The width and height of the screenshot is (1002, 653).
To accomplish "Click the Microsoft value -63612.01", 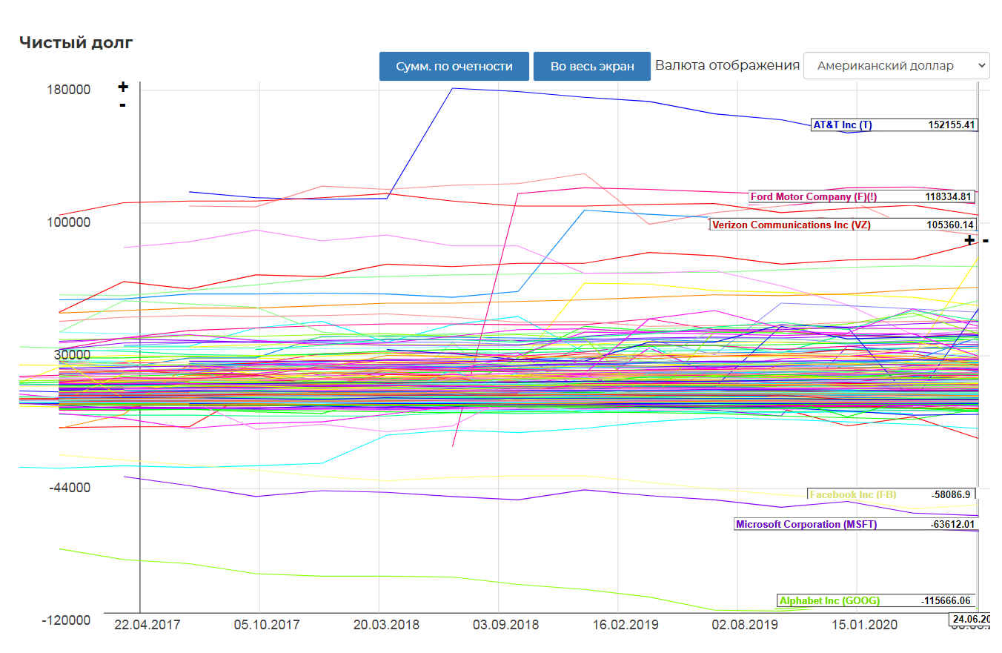I will pos(954,524).
